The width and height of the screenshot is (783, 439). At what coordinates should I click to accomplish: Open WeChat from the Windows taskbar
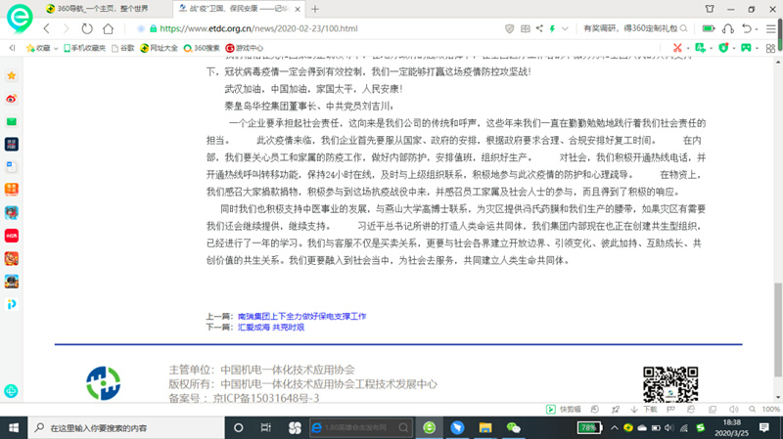[x=513, y=428]
